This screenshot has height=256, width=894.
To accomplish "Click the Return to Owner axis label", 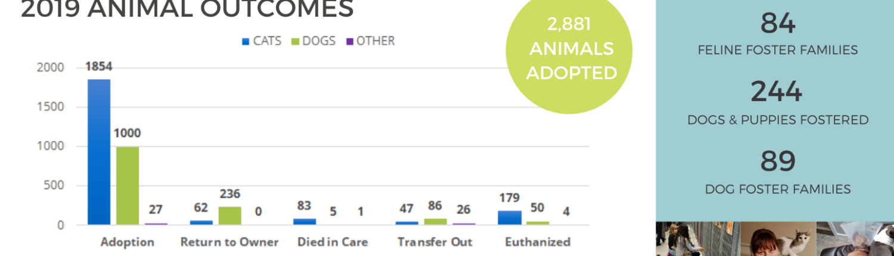I will pos(230,242).
